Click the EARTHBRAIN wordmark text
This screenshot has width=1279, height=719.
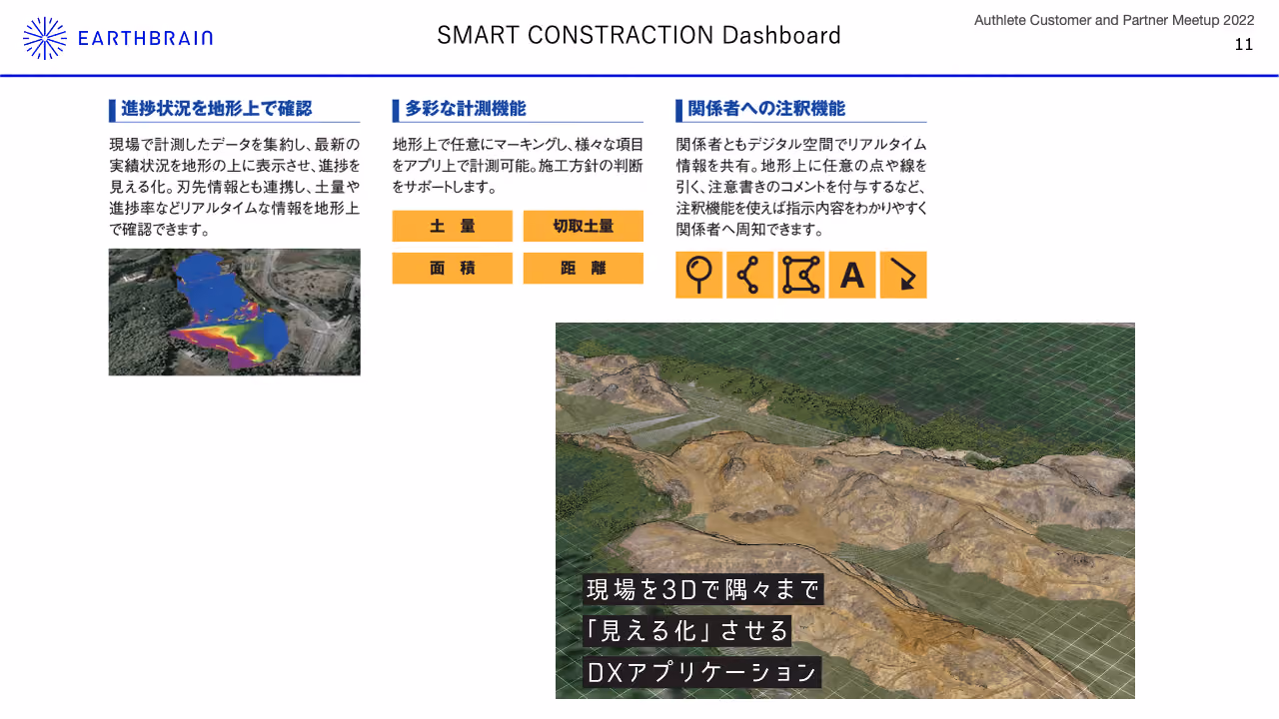click(145, 38)
